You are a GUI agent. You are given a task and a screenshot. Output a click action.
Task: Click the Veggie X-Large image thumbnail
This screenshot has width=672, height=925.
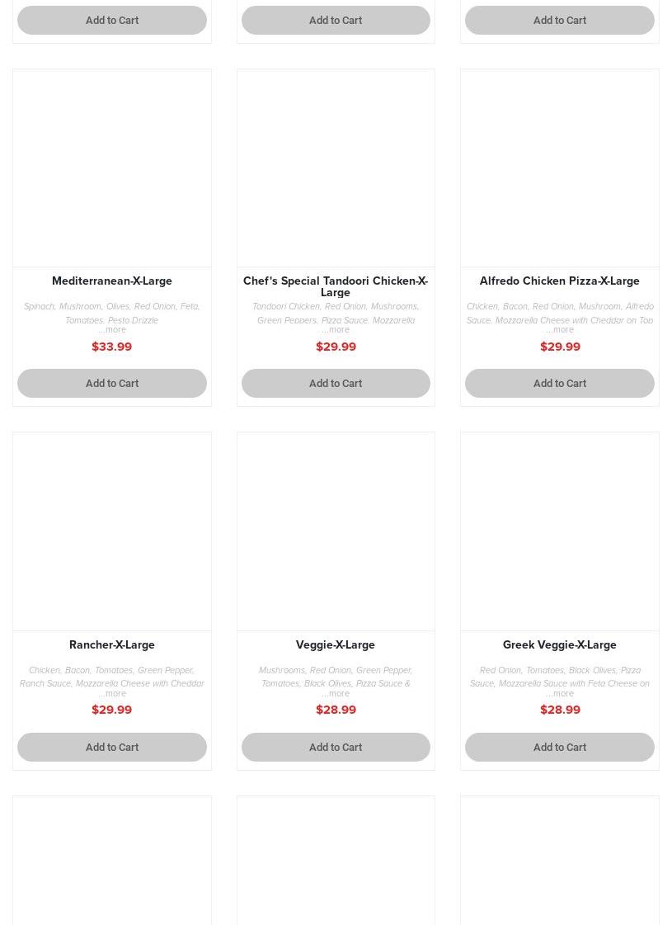[335, 531]
